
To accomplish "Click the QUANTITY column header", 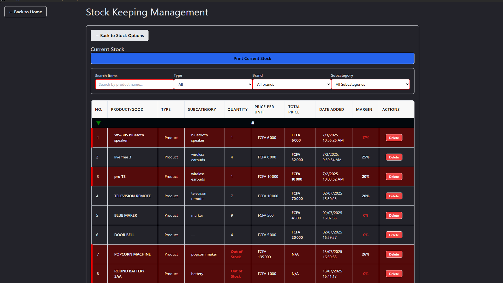I will [x=237, y=110].
